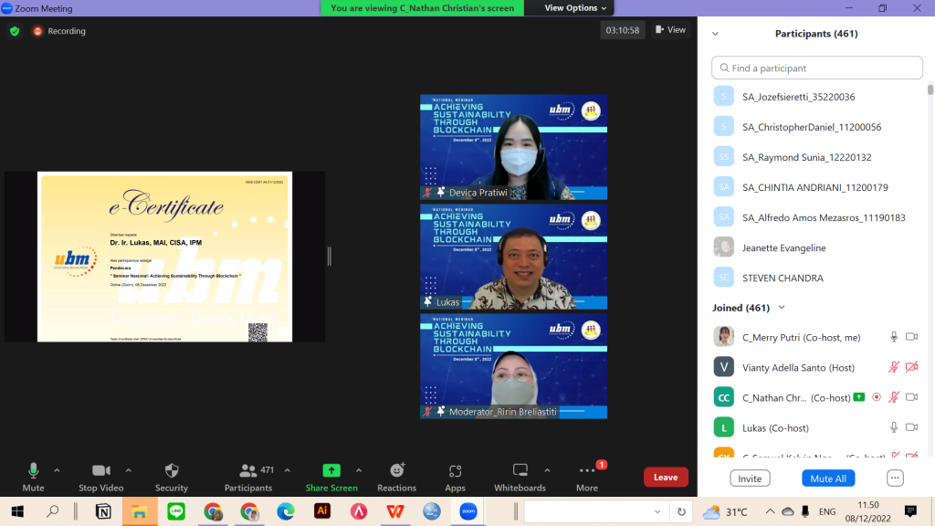Open the Apps toolbar item

point(455,477)
